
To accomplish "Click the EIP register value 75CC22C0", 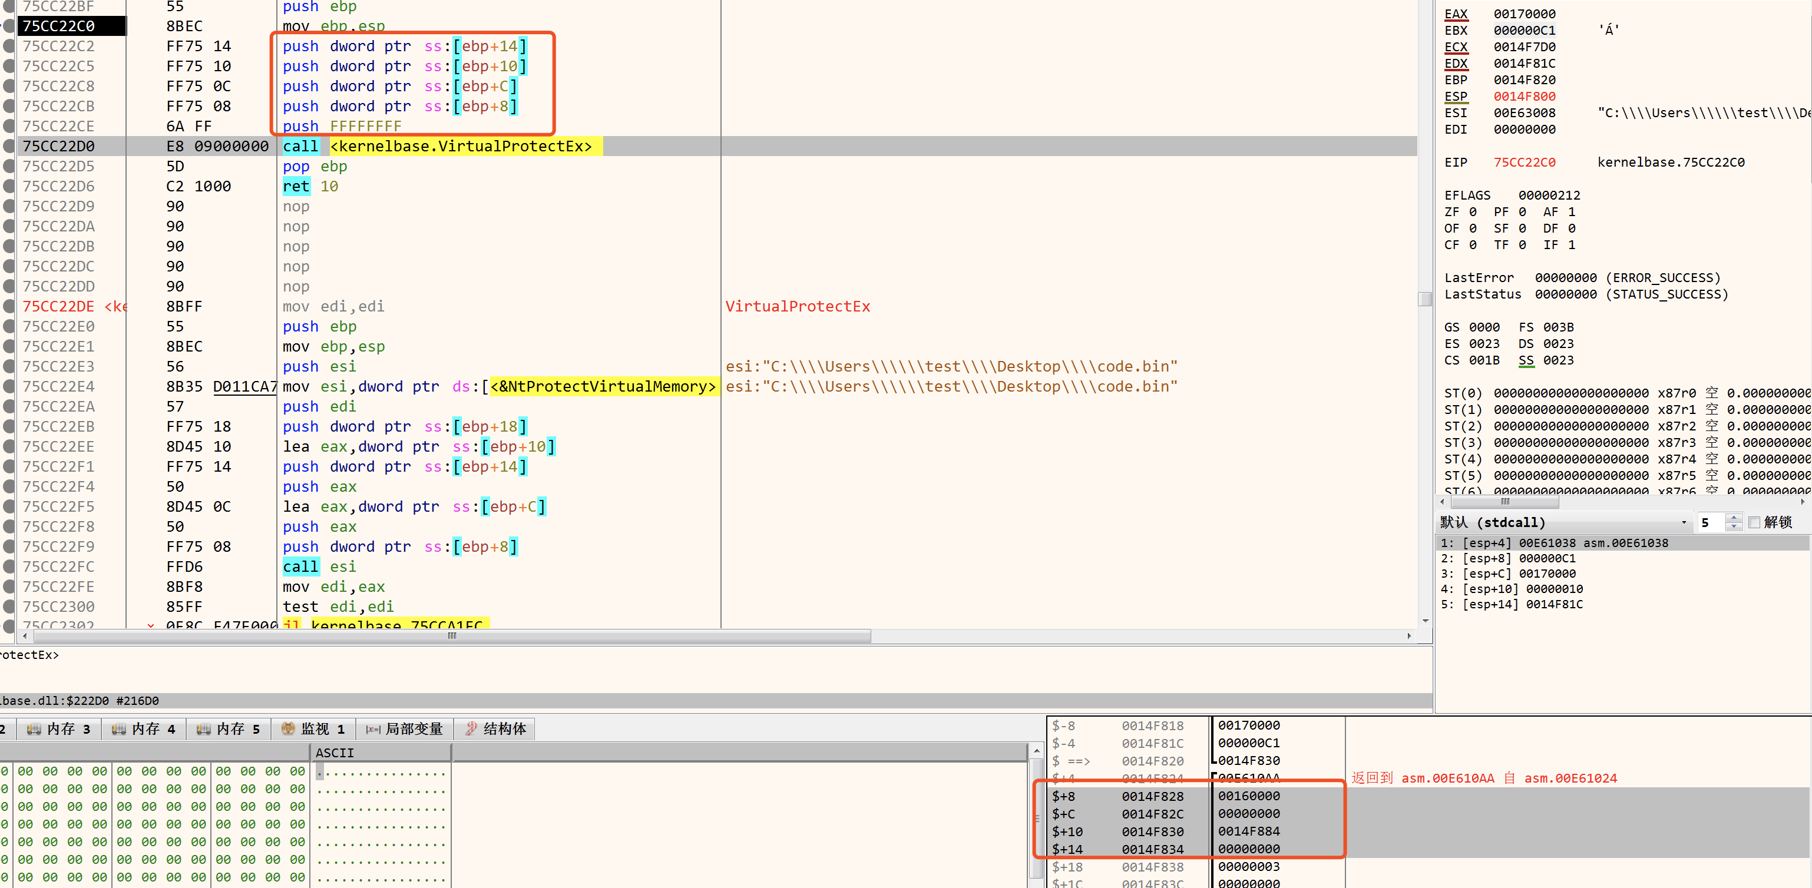I will click(1525, 163).
